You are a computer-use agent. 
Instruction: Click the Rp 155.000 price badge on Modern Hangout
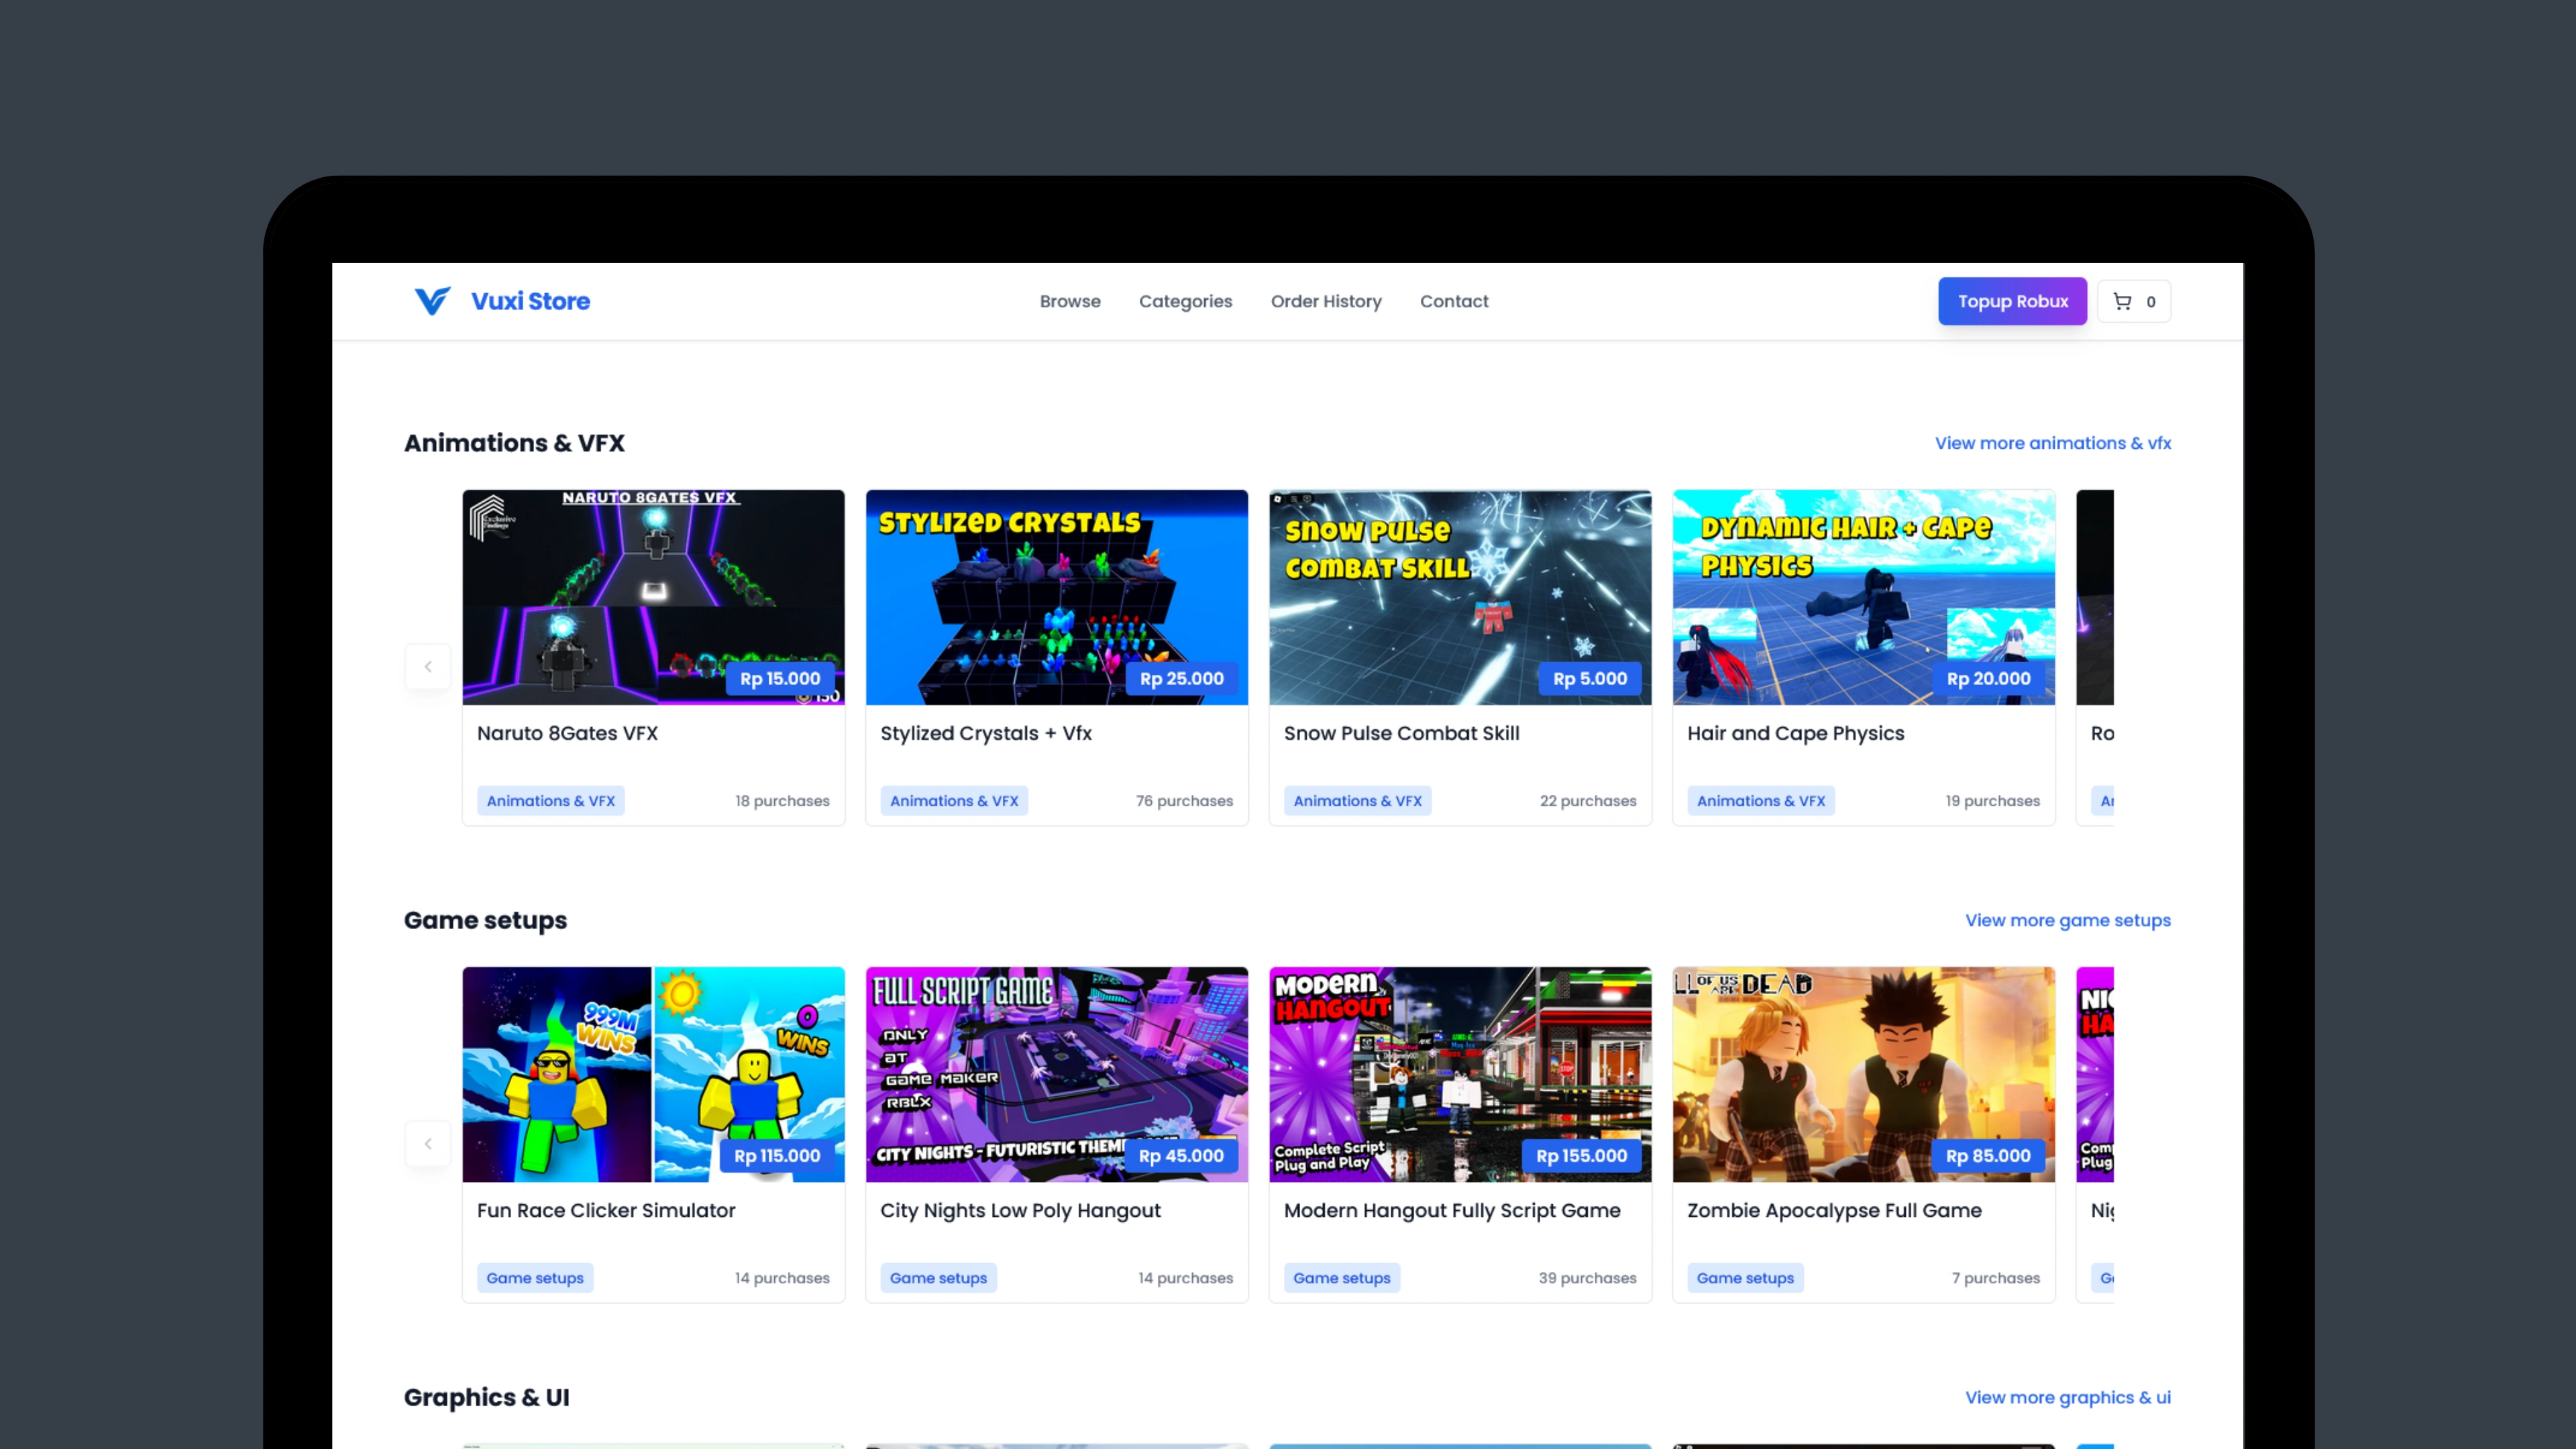pos(1580,1156)
